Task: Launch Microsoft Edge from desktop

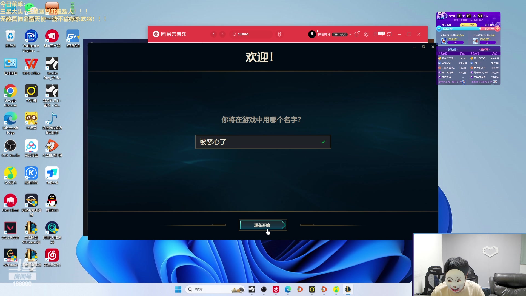Action: 10,123
